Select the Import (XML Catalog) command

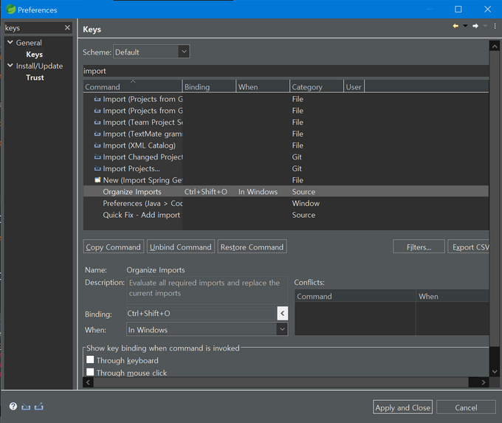click(x=286, y=145)
